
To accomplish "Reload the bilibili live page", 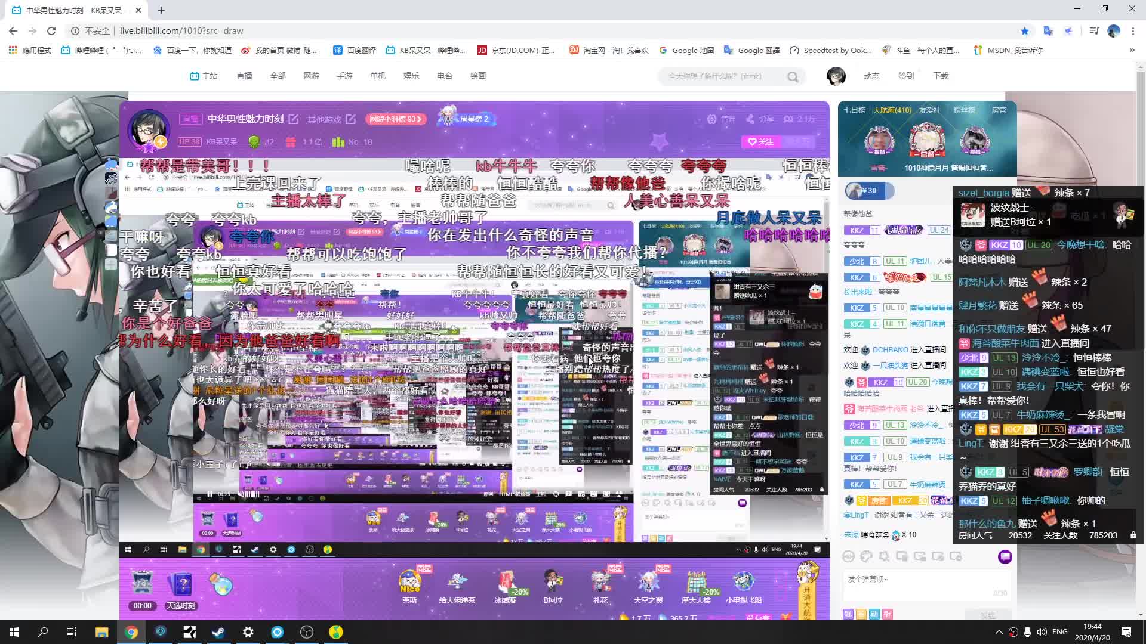I will [x=51, y=30].
